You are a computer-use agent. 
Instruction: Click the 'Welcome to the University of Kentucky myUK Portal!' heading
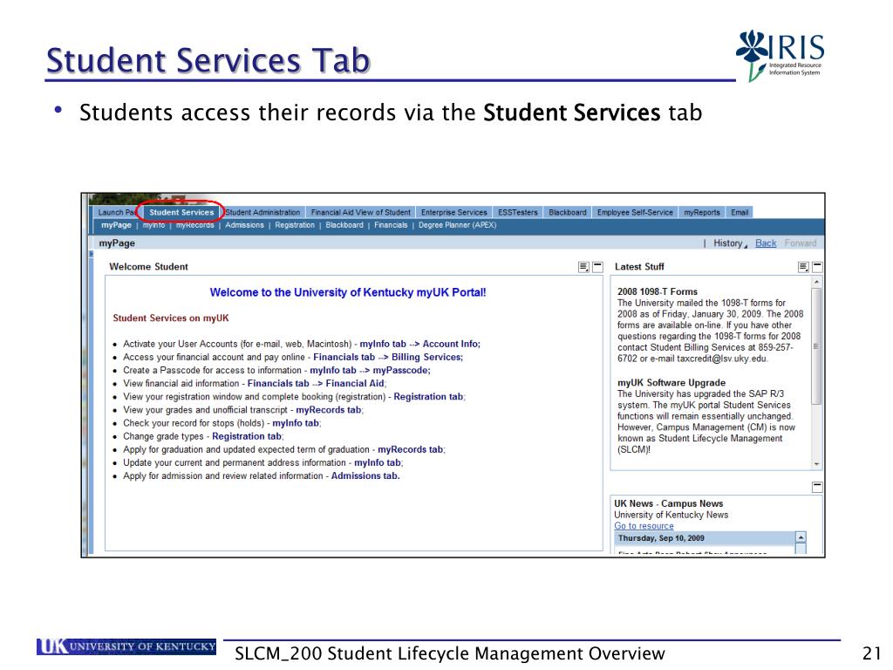(347, 292)
